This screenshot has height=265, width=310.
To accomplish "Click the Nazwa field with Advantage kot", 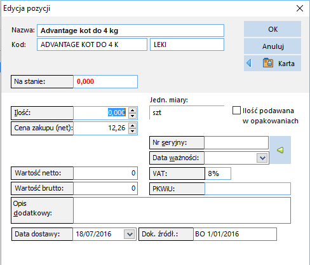I will (130, 31).
